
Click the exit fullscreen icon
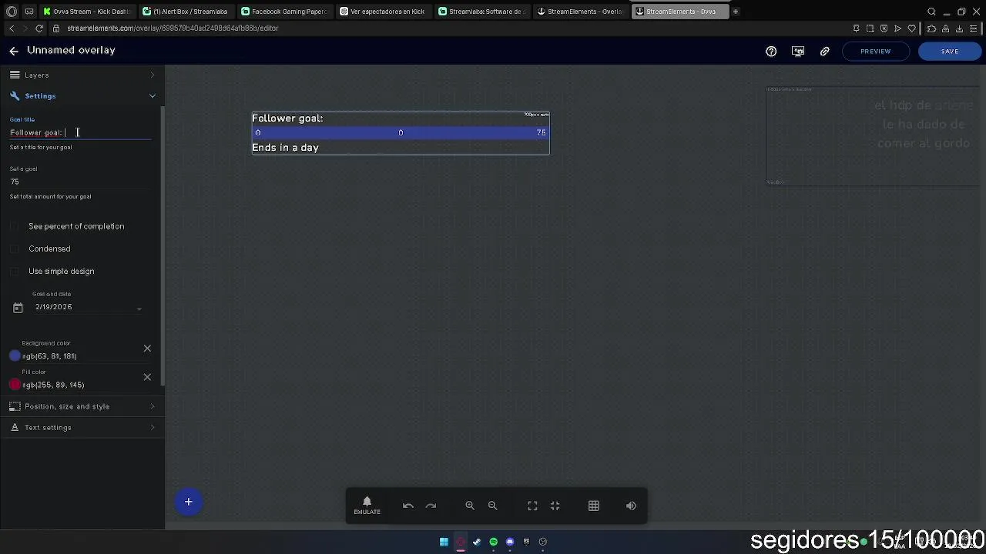click(555, 506)
